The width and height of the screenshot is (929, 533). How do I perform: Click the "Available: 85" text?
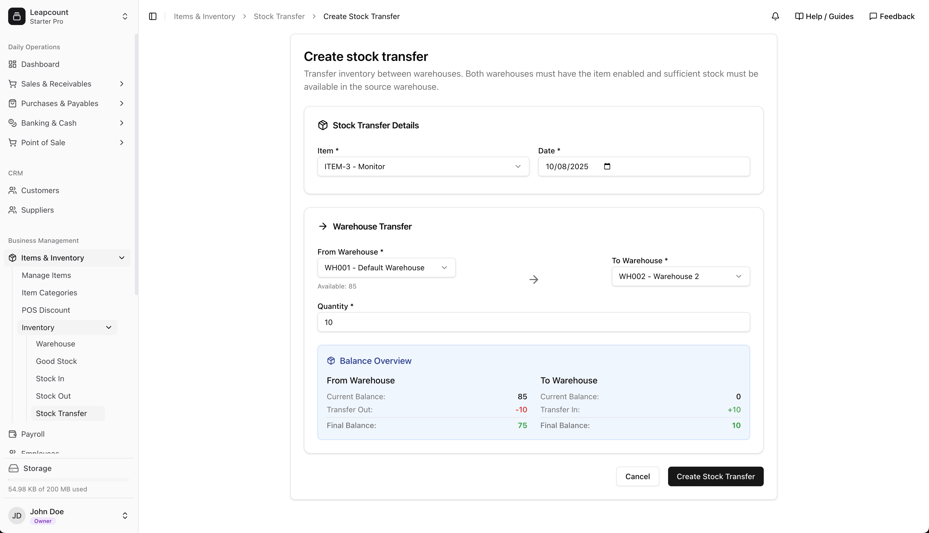337,286
